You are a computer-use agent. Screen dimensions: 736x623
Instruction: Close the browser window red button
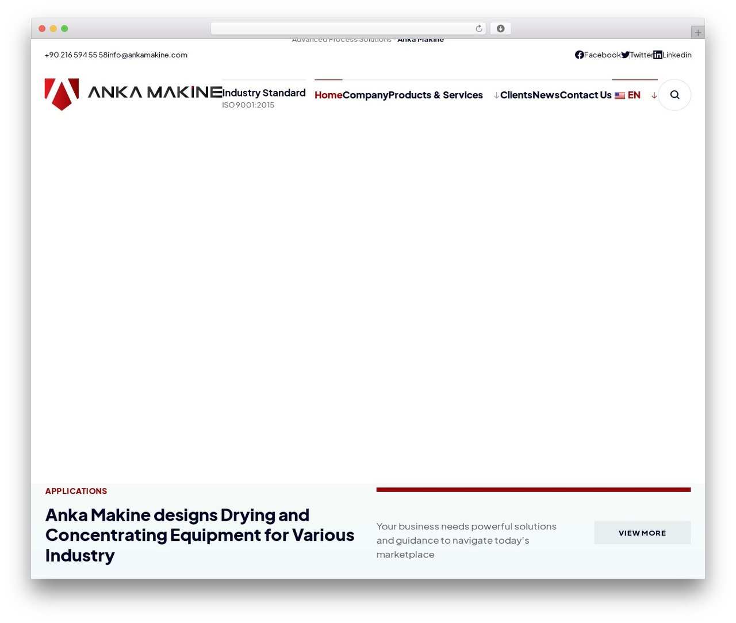pos(42,29)
